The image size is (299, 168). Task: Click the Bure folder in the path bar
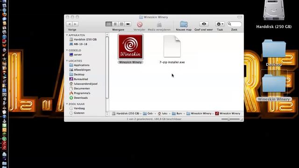coord(177,113)
